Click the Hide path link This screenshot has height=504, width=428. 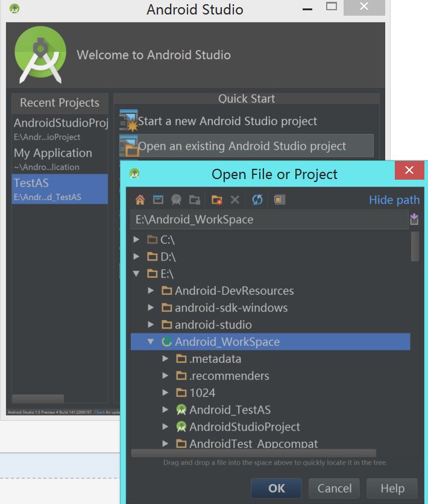[394, 200]
